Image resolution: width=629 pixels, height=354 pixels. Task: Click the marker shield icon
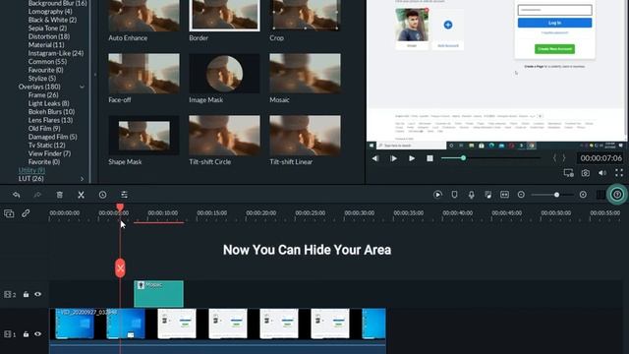[x=454, y=195]
